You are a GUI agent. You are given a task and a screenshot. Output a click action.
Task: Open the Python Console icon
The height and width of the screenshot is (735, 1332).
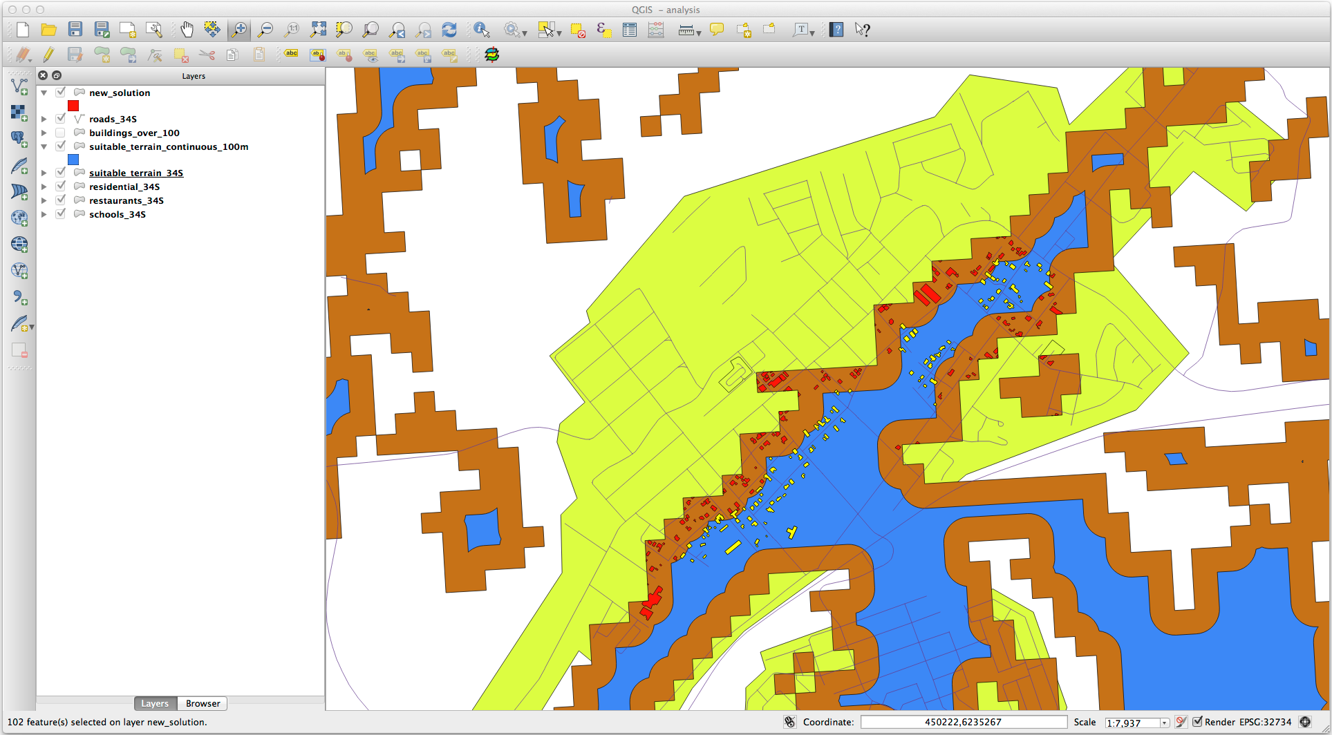click(x=492, y=55)
